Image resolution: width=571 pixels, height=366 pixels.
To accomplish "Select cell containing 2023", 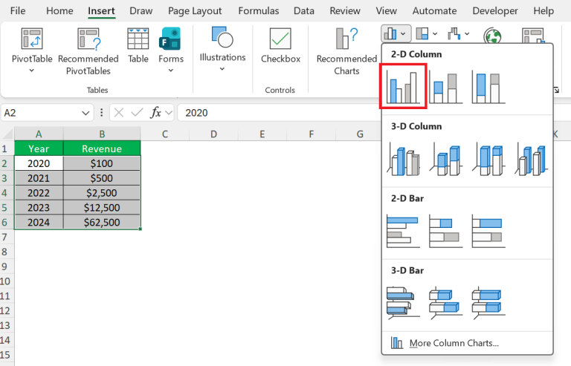I will [39, 208].
